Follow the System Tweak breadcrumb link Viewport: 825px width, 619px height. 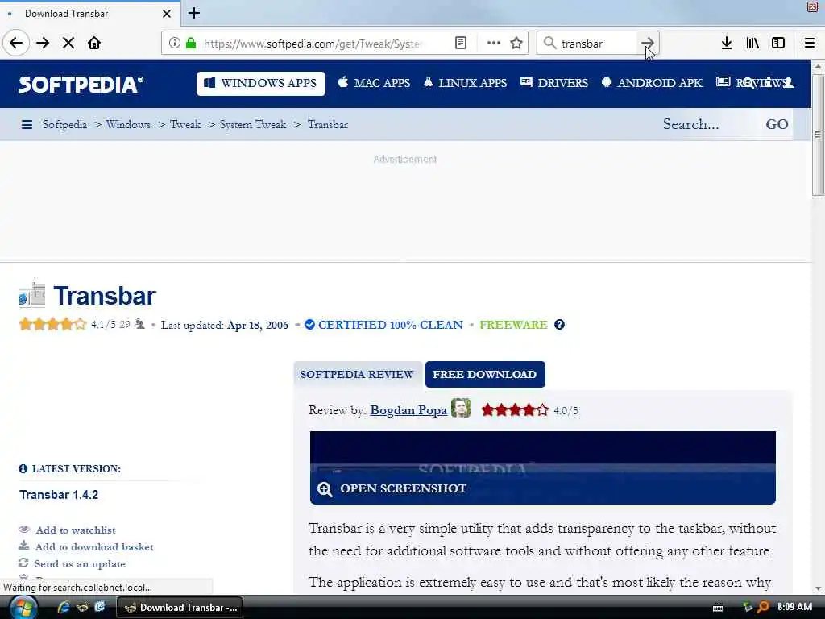252,125
